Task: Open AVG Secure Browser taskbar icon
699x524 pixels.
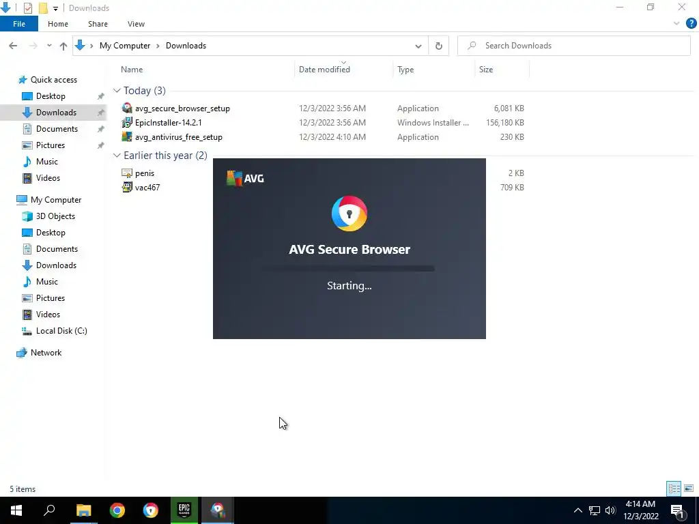Action: [151, 510]
